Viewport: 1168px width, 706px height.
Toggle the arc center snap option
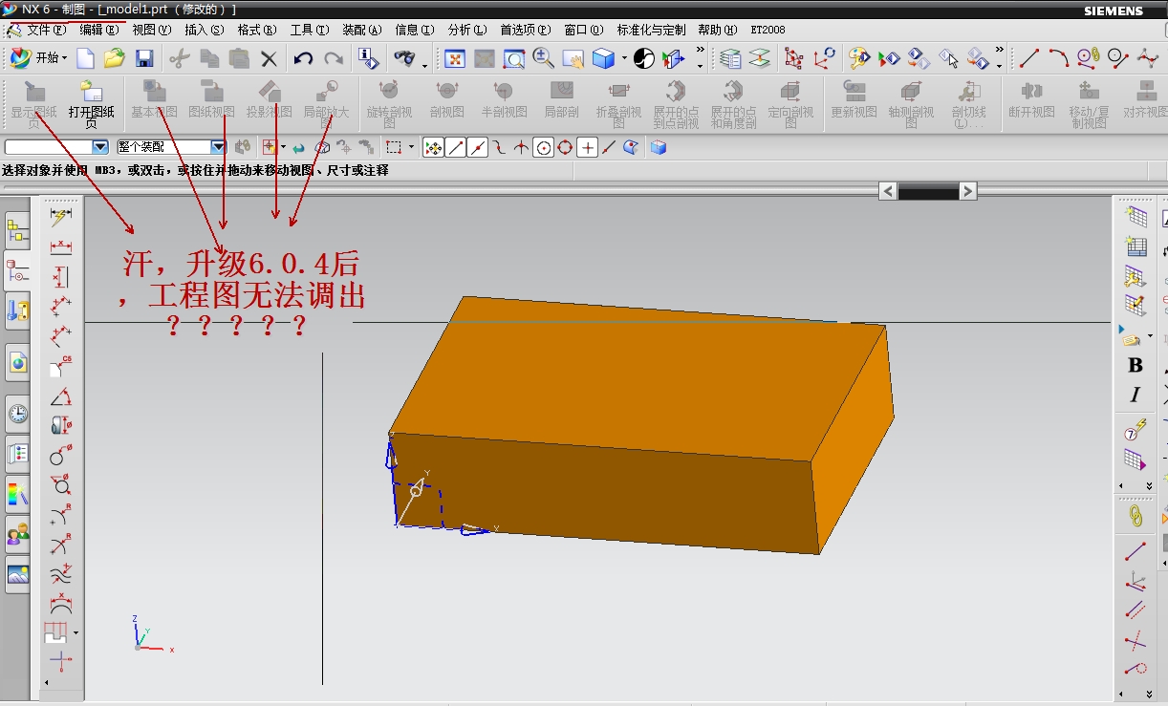coord(544,147)
